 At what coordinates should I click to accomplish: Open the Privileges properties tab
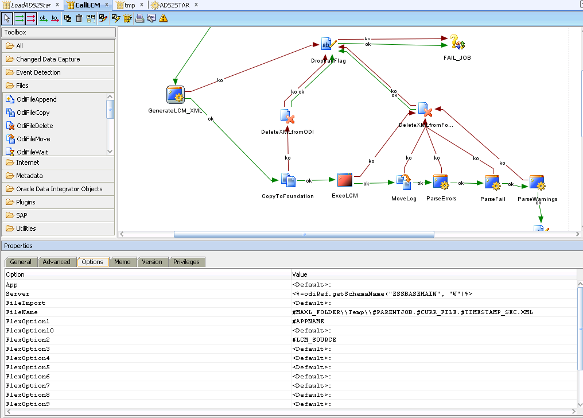(x=186, y=262)
